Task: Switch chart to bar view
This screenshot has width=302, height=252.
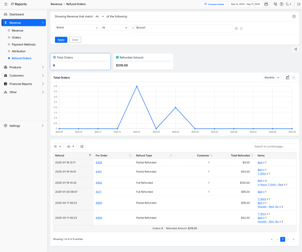Action: click(x=294, y=78)
